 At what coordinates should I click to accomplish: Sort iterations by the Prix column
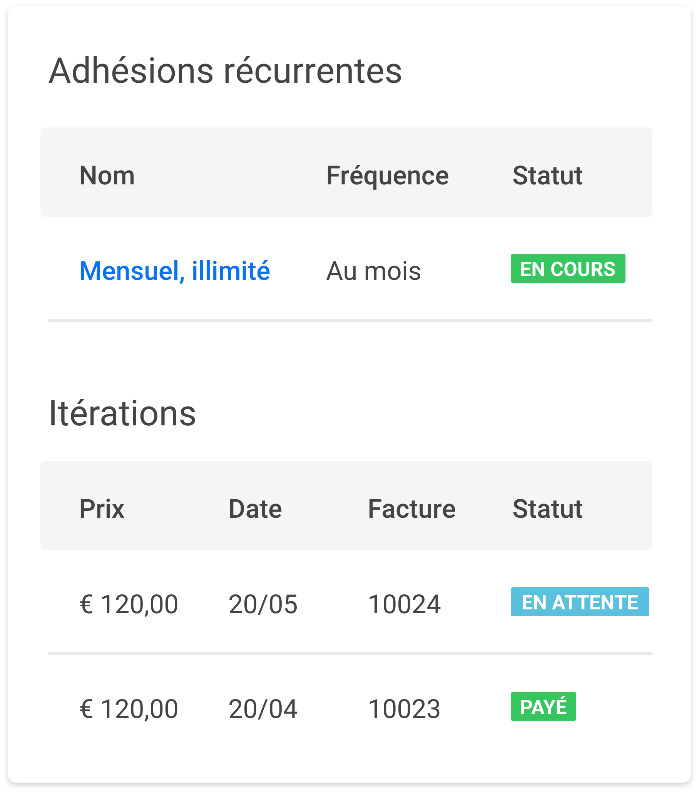(102, 509)
